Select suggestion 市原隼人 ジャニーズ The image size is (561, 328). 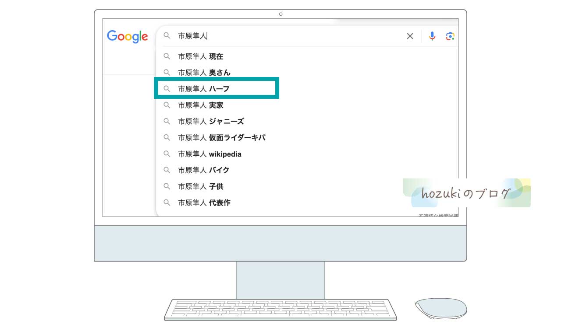[x=211, y=122]
